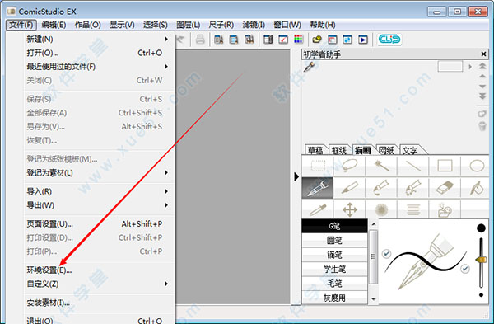Image resolution: width=494 pixels, height=324 pixels.
Task: Select the G pen tool icon
Action: pyautogui.click(x=317, y=188)
